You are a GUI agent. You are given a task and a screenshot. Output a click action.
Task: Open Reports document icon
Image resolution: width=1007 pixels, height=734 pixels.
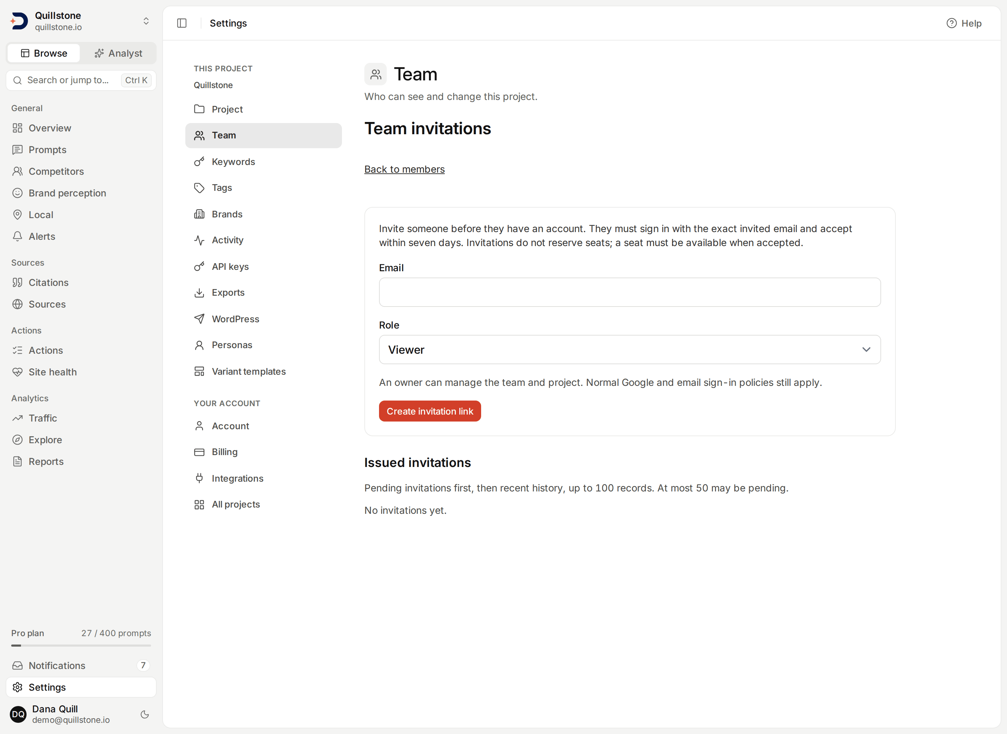(17, 462)
